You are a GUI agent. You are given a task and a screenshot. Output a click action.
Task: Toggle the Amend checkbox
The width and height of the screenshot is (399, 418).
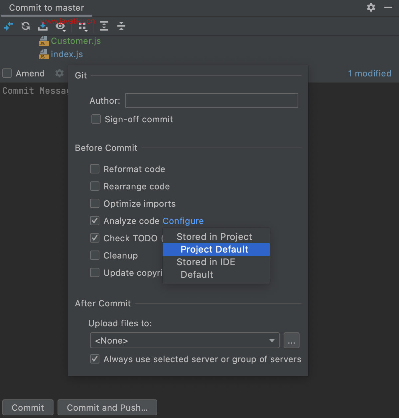7,73
